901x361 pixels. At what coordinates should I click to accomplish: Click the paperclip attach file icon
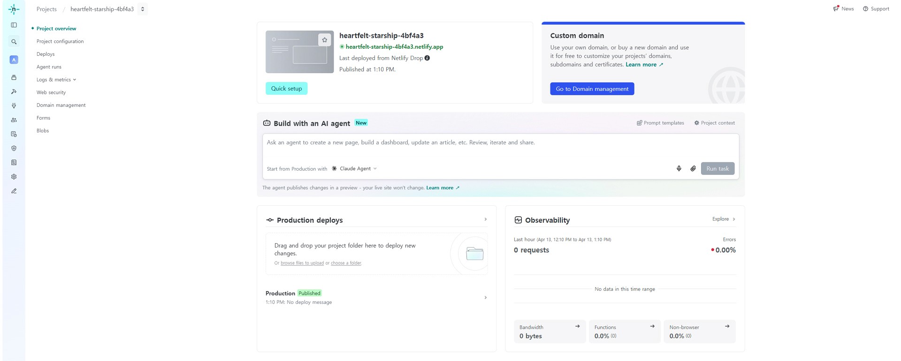click(x=693, y=168)
